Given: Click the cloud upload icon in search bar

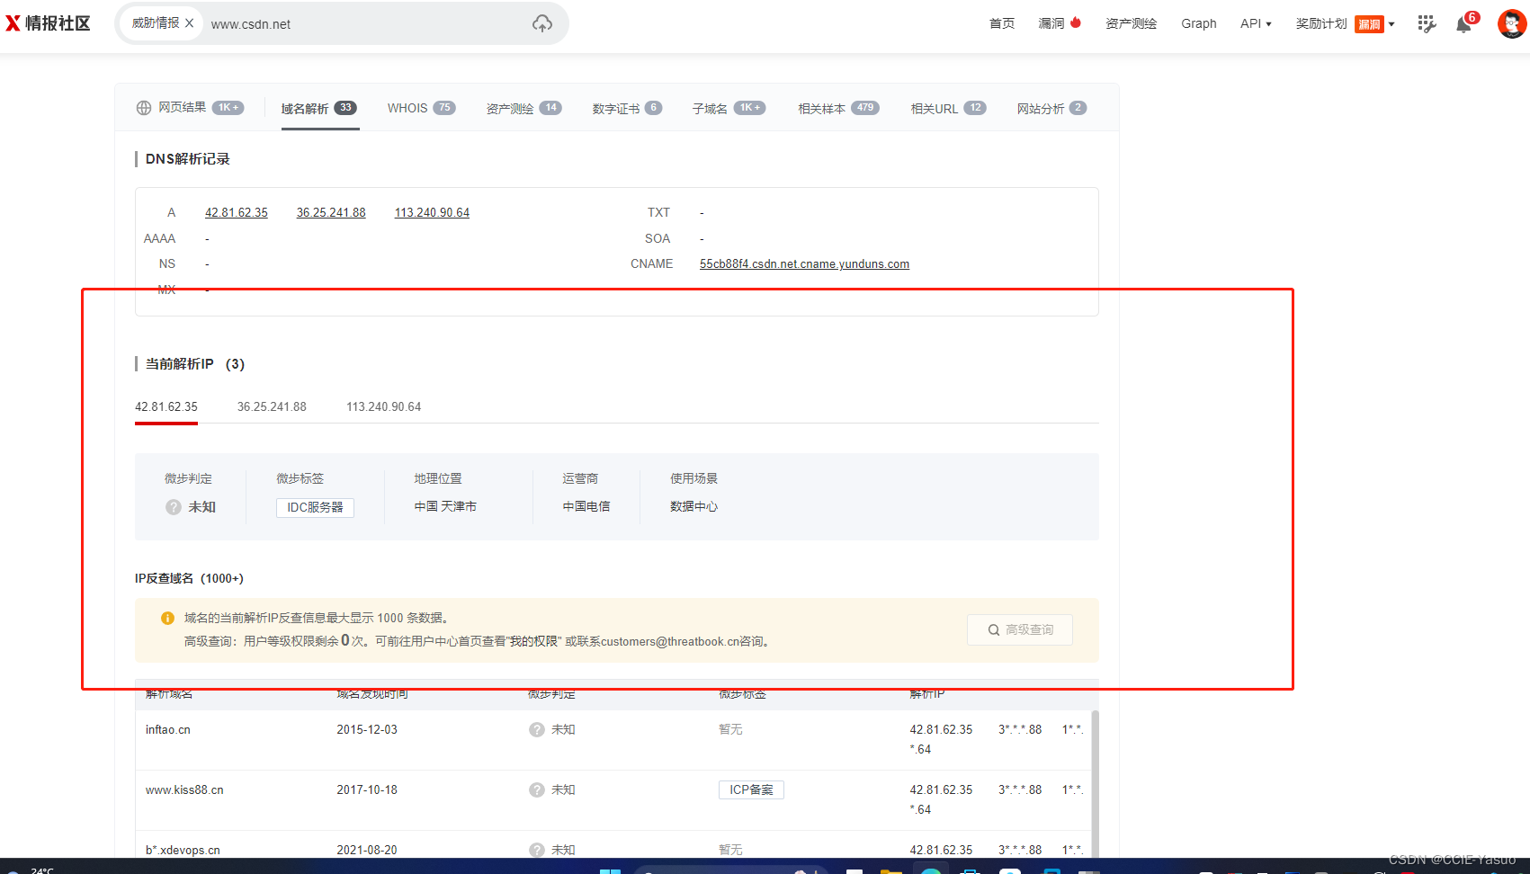Looking at the screenshot, I should [542, 23].
